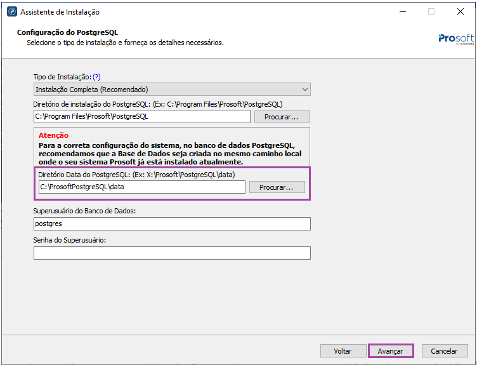Image resolution: width=477 pixels, height=367 pixels.
Task: Minimize the Assistente de Instalação window
Action: point(402,11)
